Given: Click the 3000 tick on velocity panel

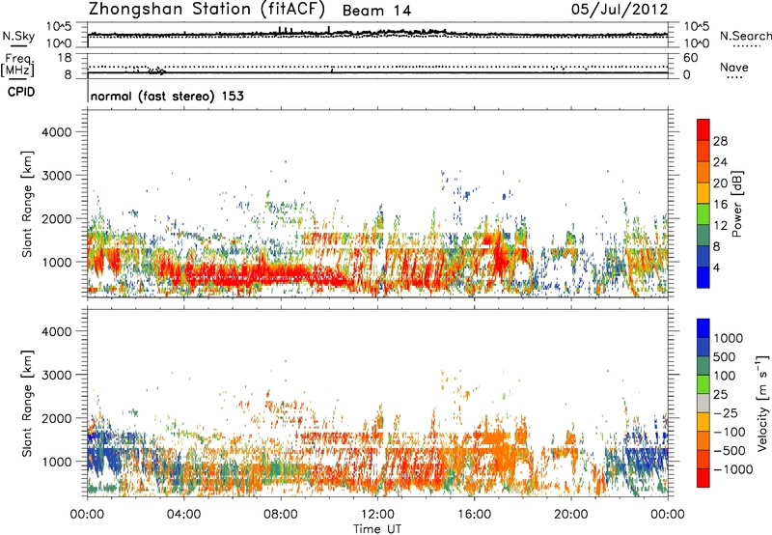Looking at the screenshot, I should pyautogui.click(x=57, y=375).
